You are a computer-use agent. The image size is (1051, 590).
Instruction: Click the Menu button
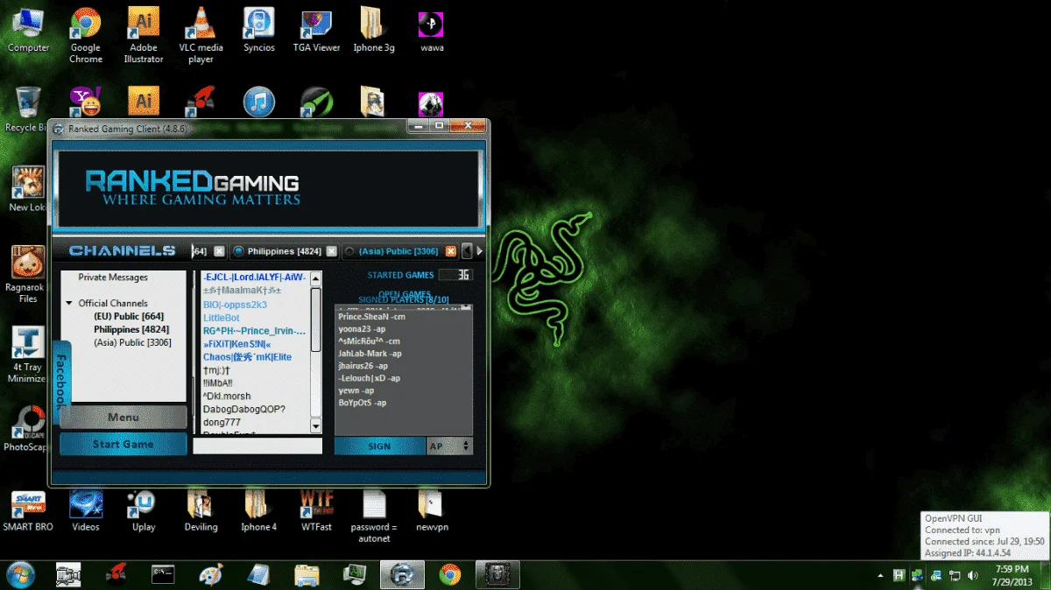123,418
